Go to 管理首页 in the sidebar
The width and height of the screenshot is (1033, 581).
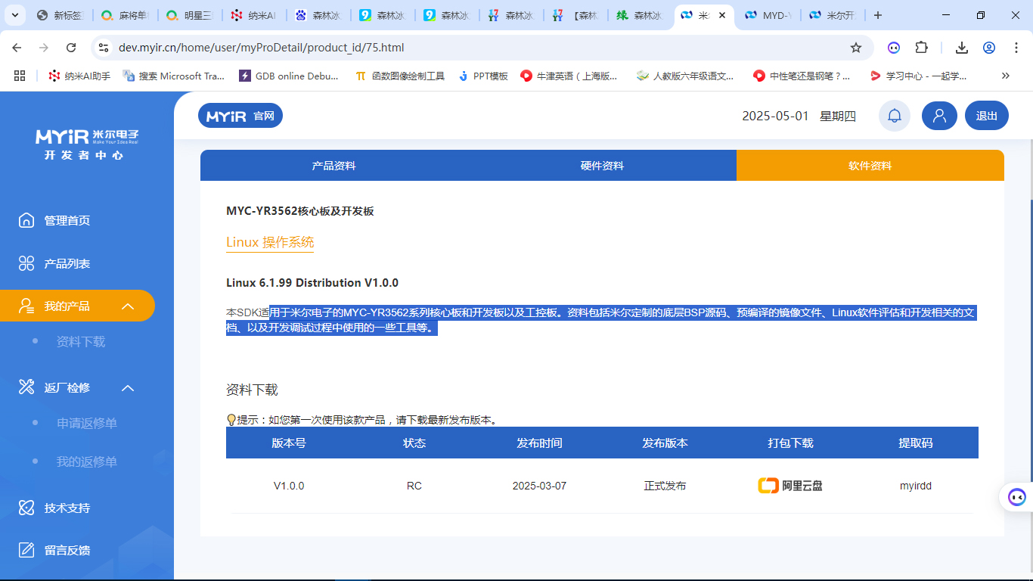(67, 220)
